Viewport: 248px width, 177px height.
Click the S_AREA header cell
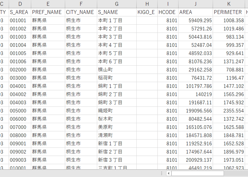[x=20, y=12]
